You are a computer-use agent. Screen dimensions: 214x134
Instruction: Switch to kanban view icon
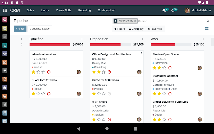[207, 29]
